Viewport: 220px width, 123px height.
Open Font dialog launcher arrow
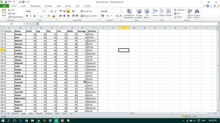pos(56,20)
